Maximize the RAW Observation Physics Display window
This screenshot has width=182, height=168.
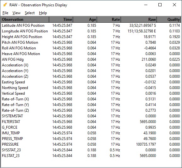pyautogui.click(x=160, y=5)
